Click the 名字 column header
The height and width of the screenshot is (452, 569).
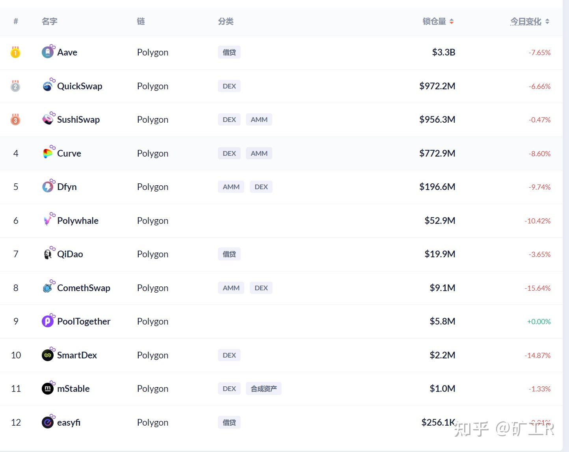point(50,22)
